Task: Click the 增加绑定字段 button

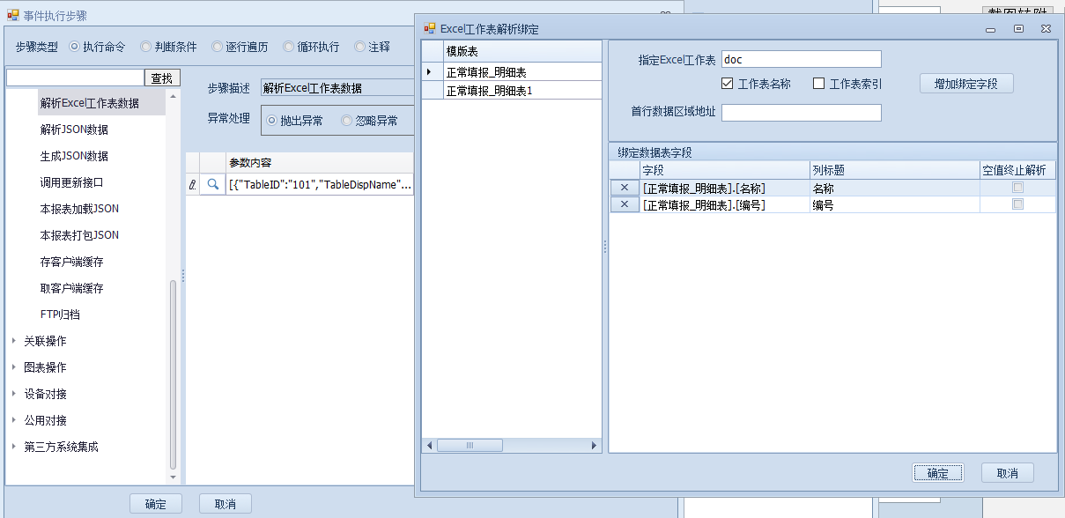Action: click(966, 84)
